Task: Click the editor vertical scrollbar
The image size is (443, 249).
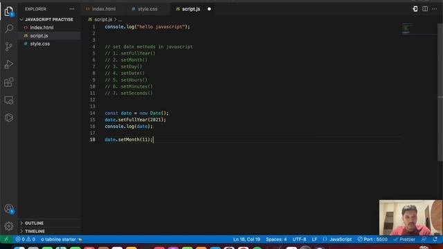Action: [x=440, y=92]
